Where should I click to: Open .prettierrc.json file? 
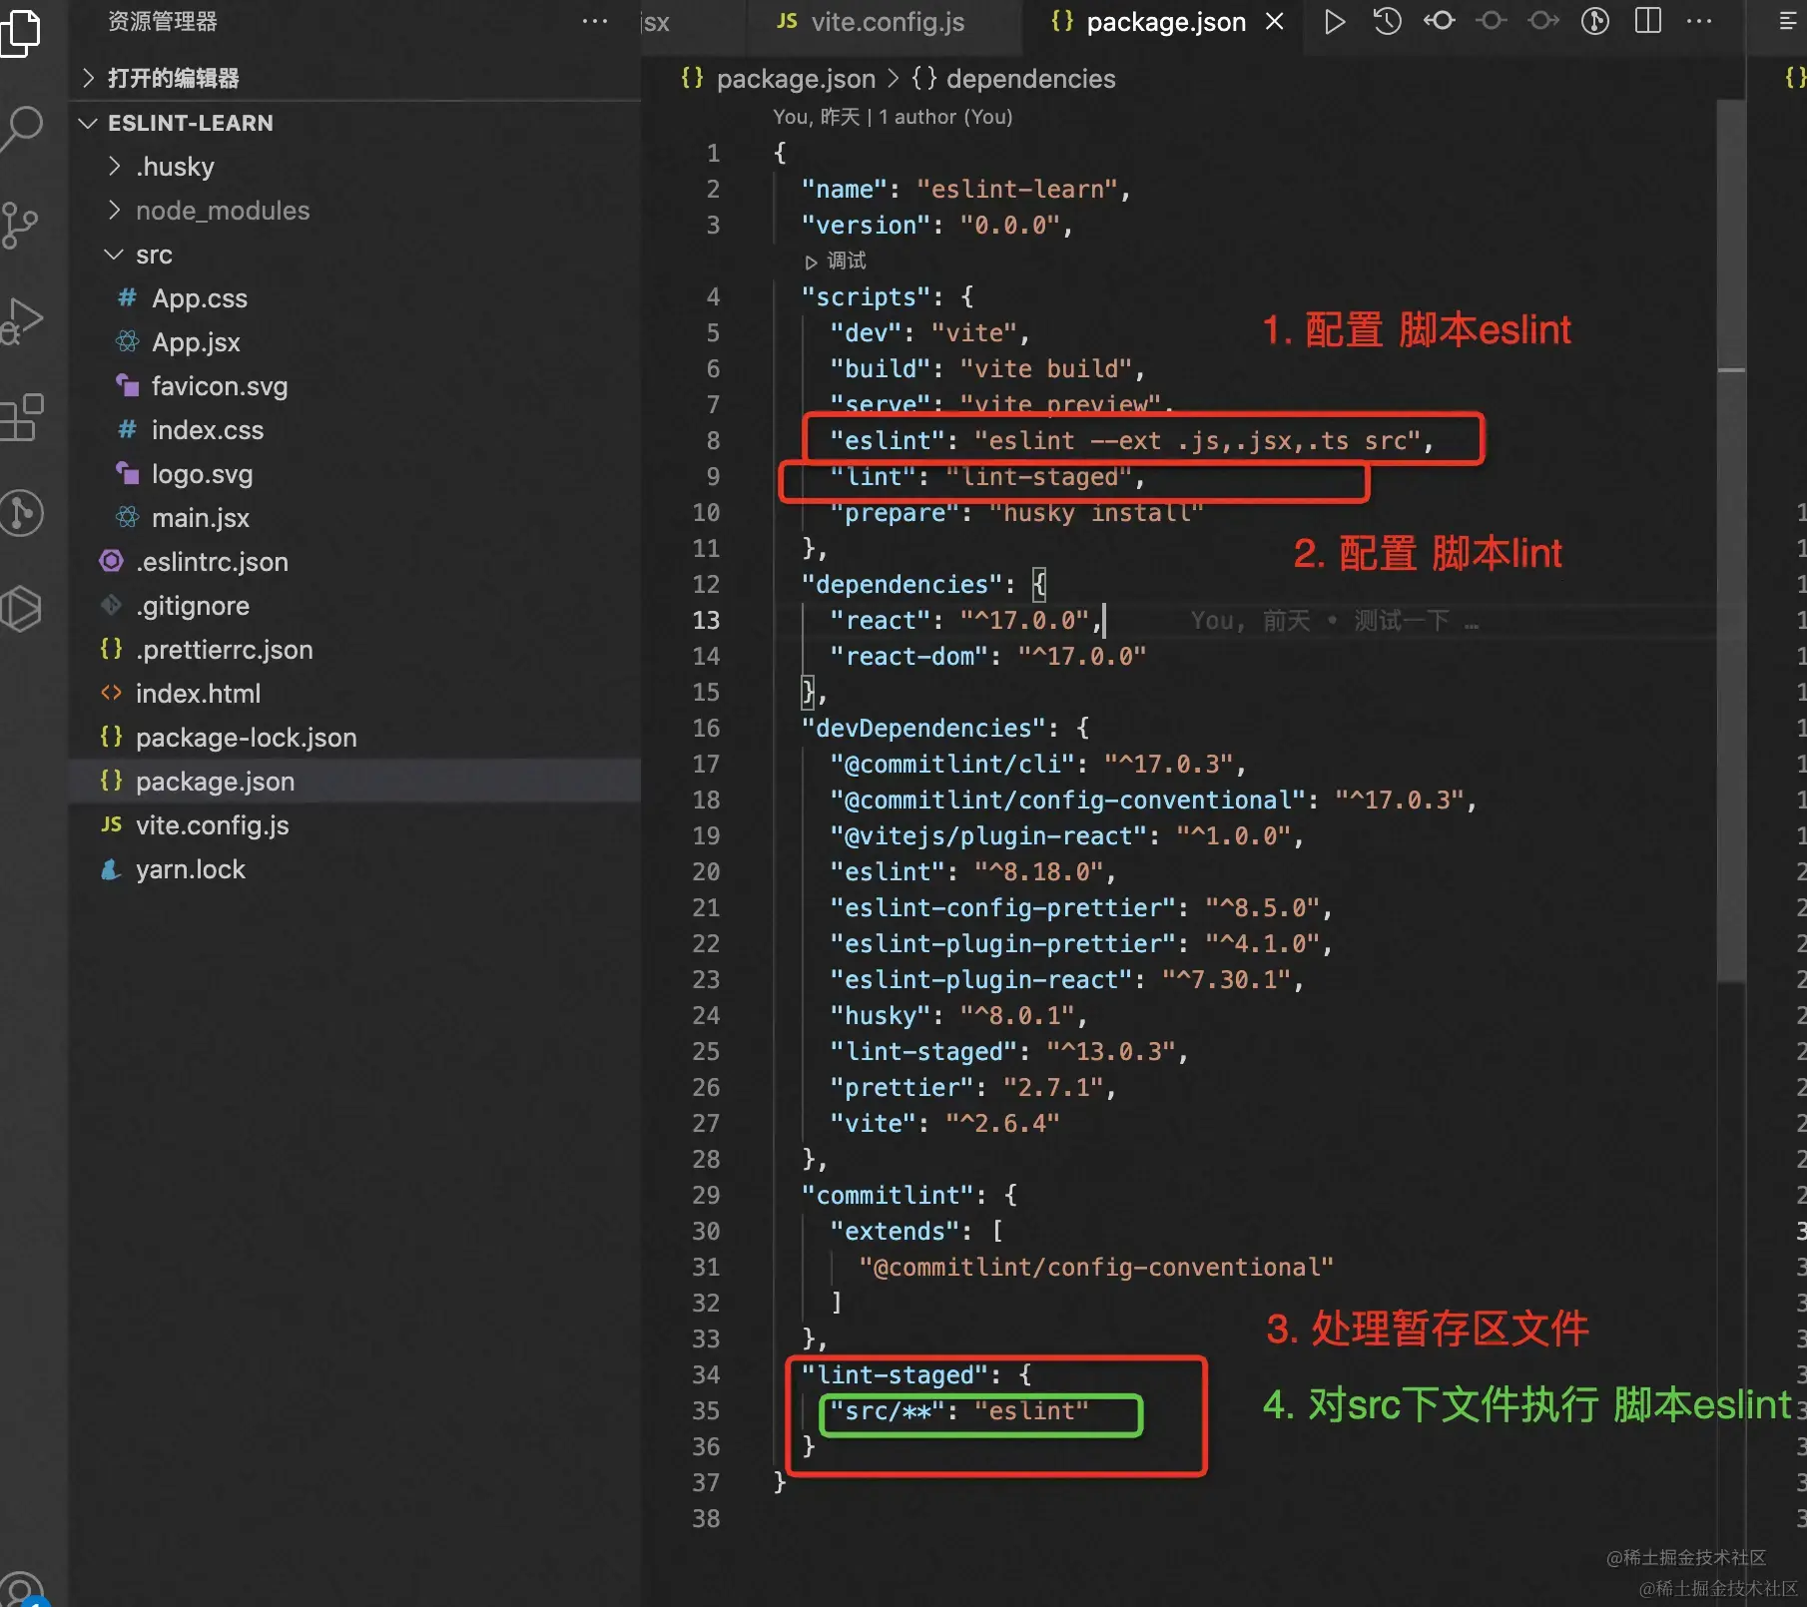354,650
